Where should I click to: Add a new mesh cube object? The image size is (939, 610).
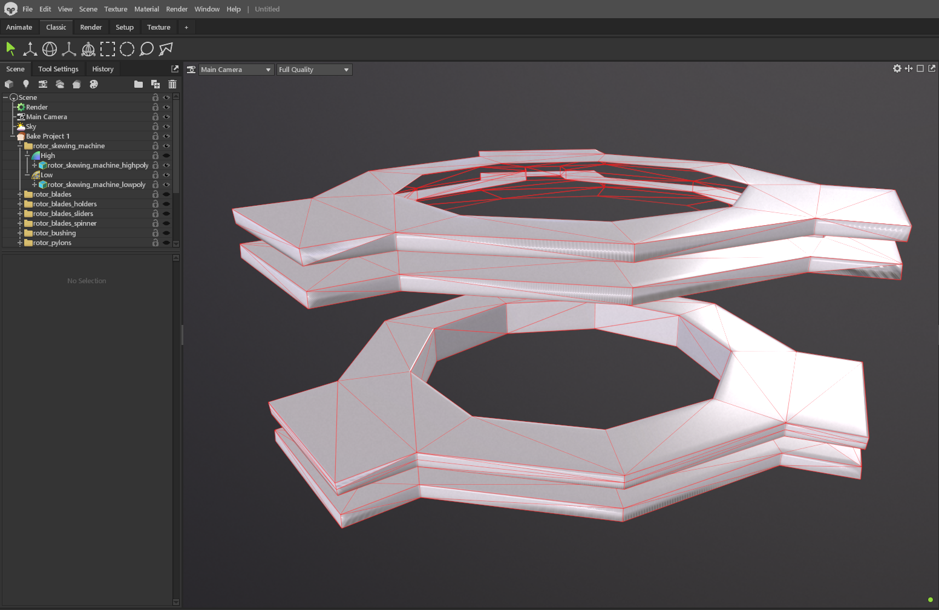coord(9,84)
